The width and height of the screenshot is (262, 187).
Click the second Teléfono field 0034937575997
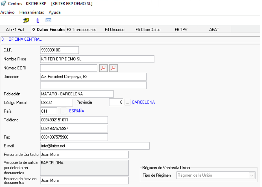point(74,129)
